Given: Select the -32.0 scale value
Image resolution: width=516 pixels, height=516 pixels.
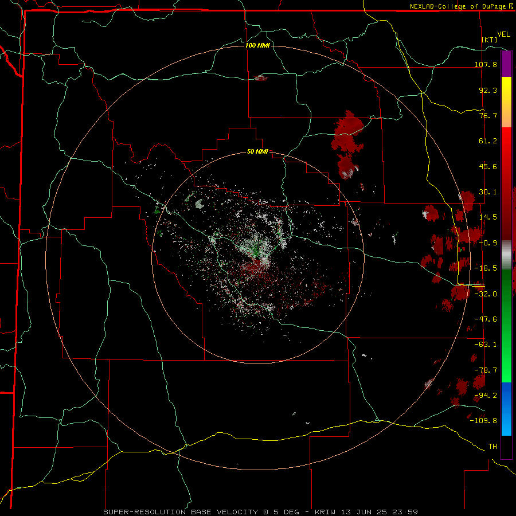Looking at the screenshot, I should (486, 294).
